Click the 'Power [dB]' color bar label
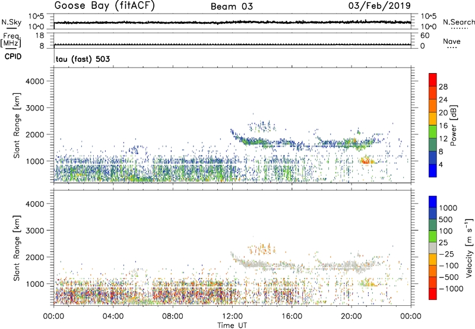This screenshot has width=475, height=329. [x=454, y=125]
